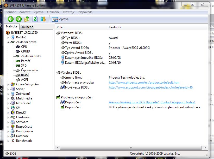Viewport: 214px width, 159px height.
Task: Refresh the page with the refresh icon
Action: [x=35, y=19]
